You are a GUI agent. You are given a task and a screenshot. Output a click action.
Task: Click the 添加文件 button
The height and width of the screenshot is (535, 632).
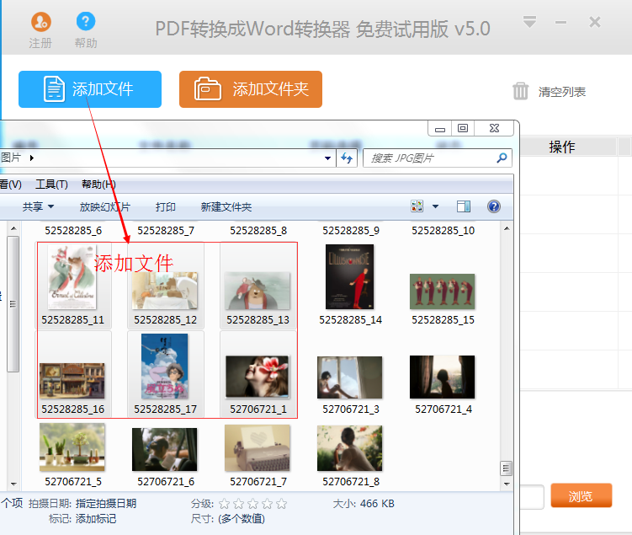point(90,89)
